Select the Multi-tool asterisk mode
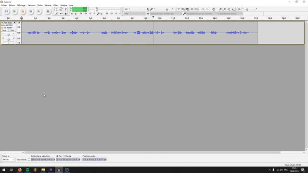 coord(65,14)
